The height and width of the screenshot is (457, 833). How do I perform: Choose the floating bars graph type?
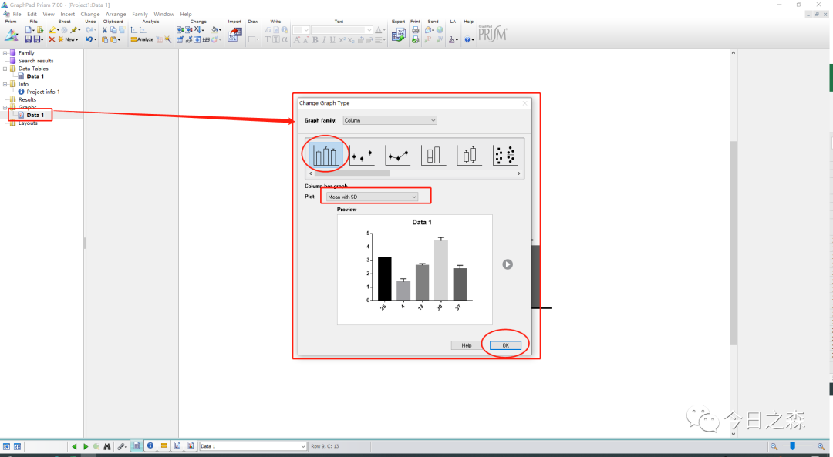433,156
